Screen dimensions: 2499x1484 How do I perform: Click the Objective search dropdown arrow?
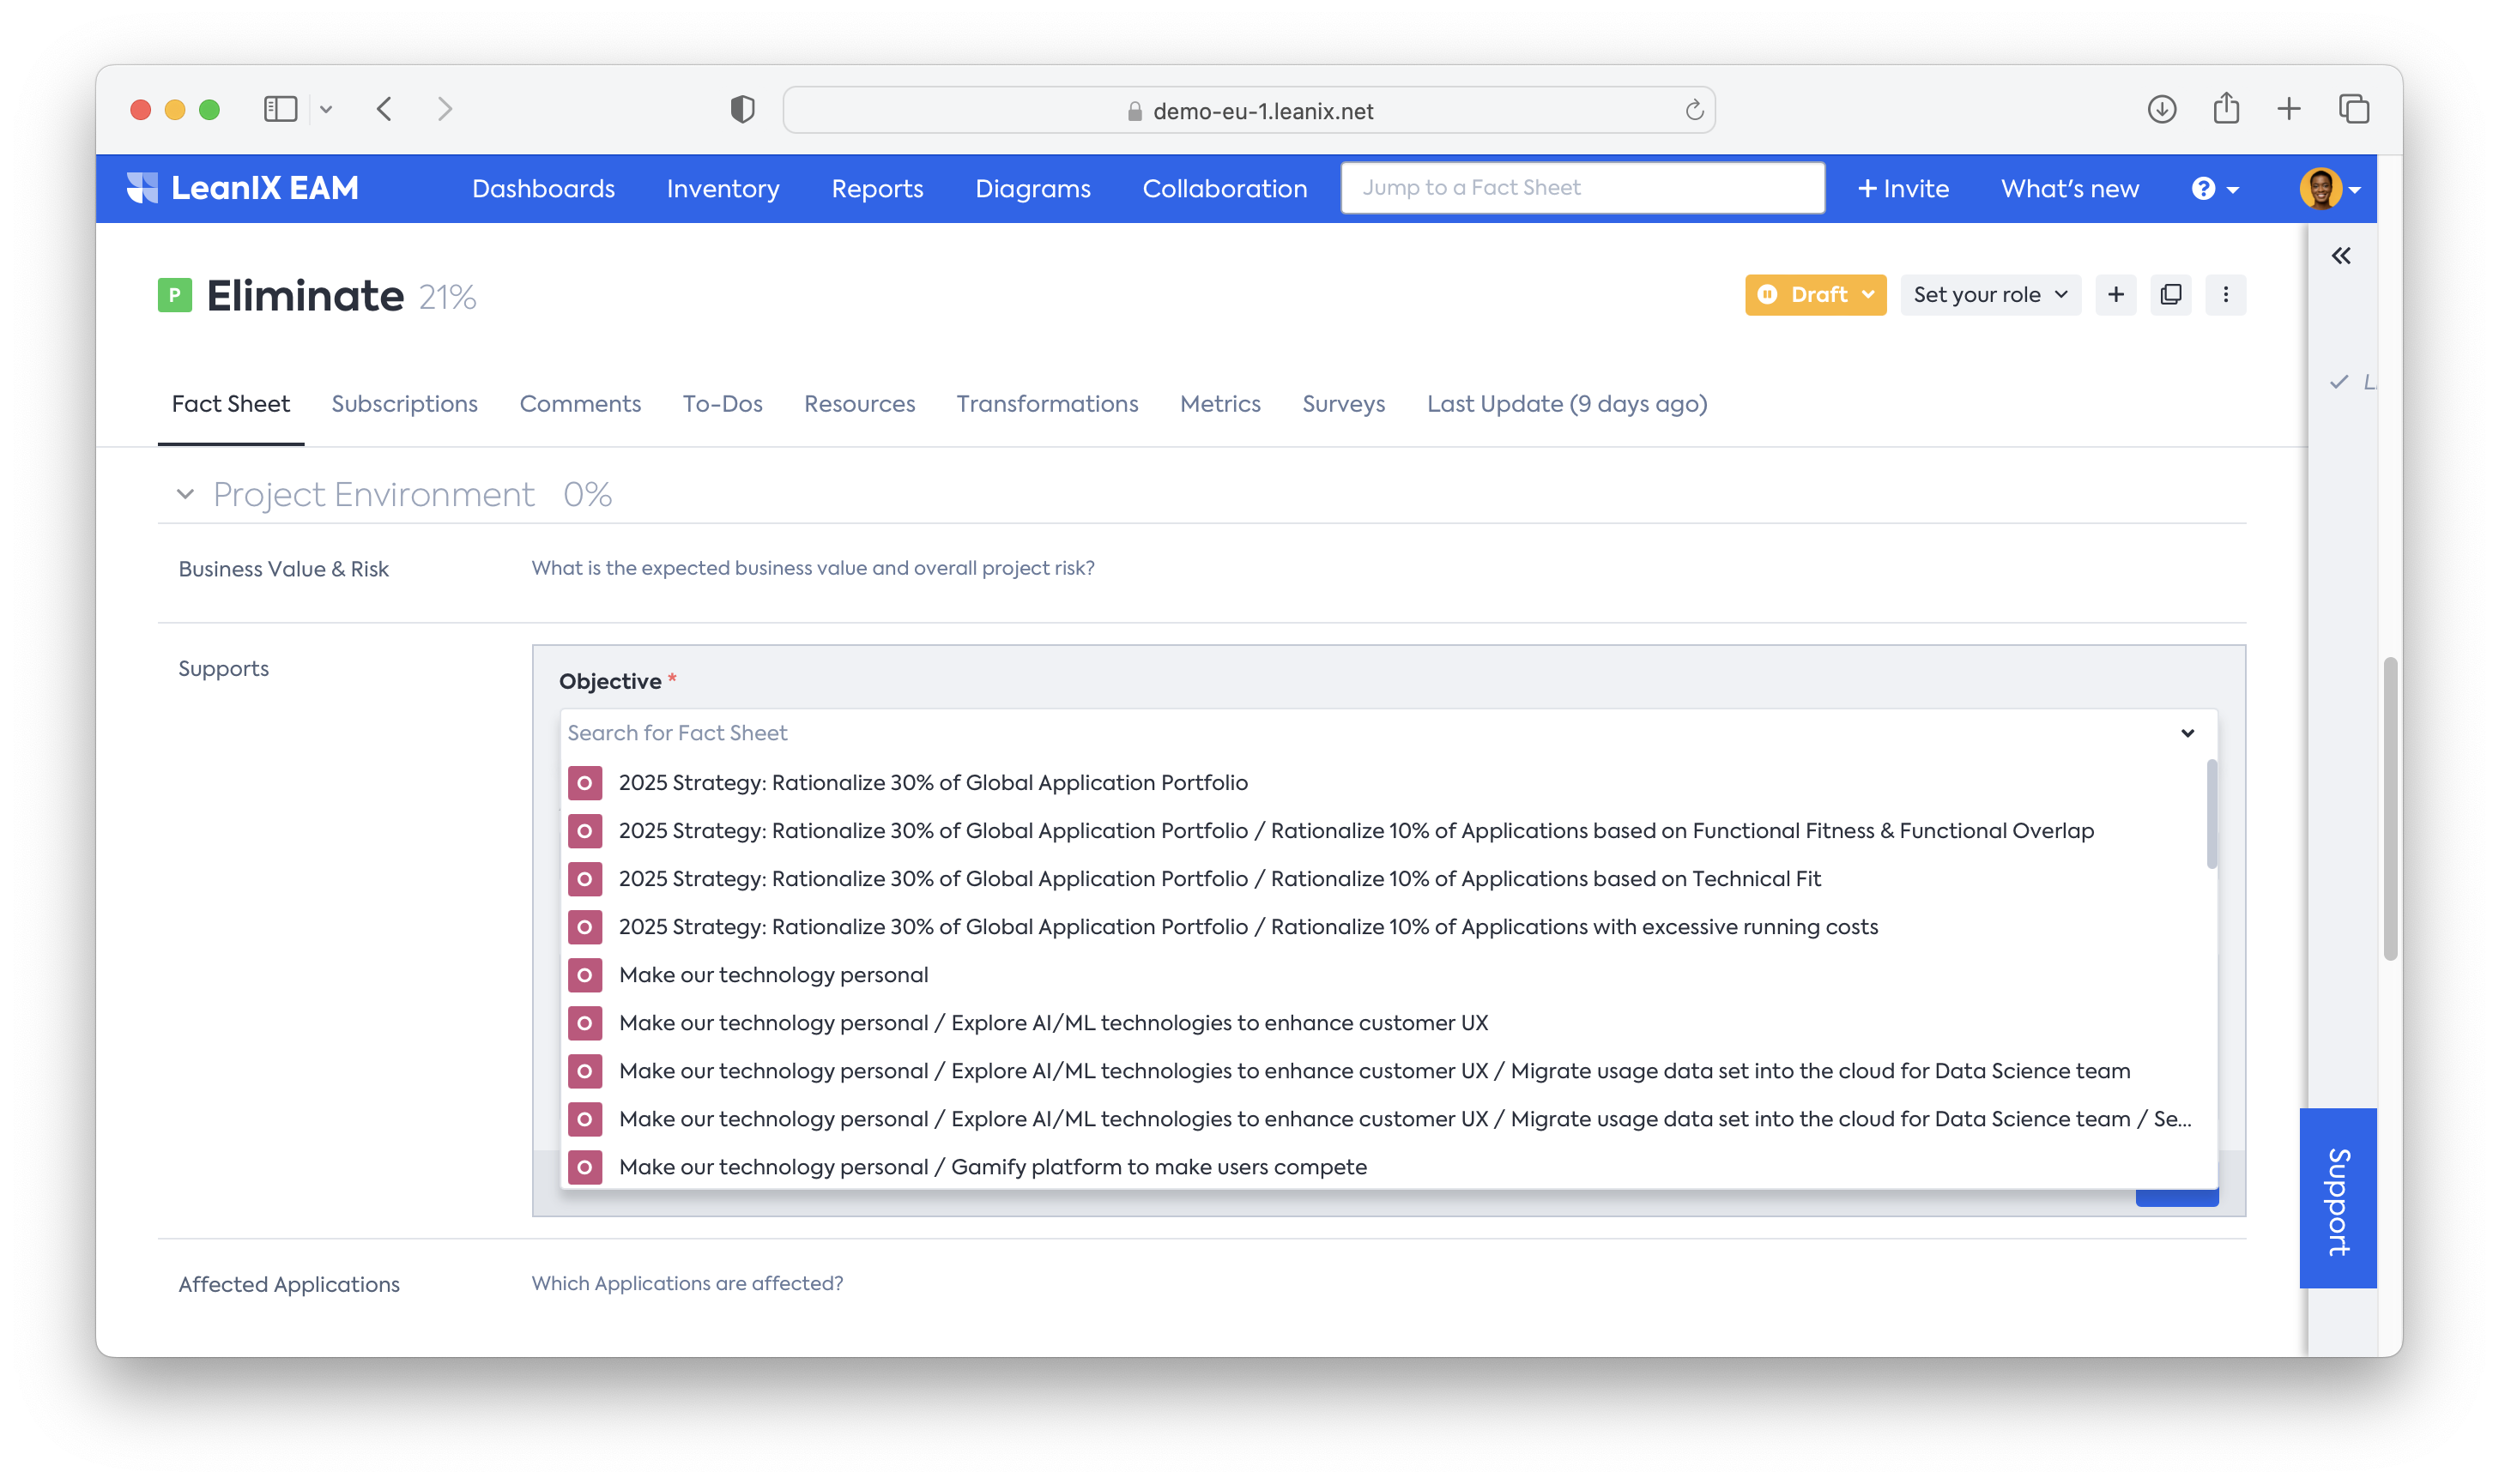coord(2187,733)
